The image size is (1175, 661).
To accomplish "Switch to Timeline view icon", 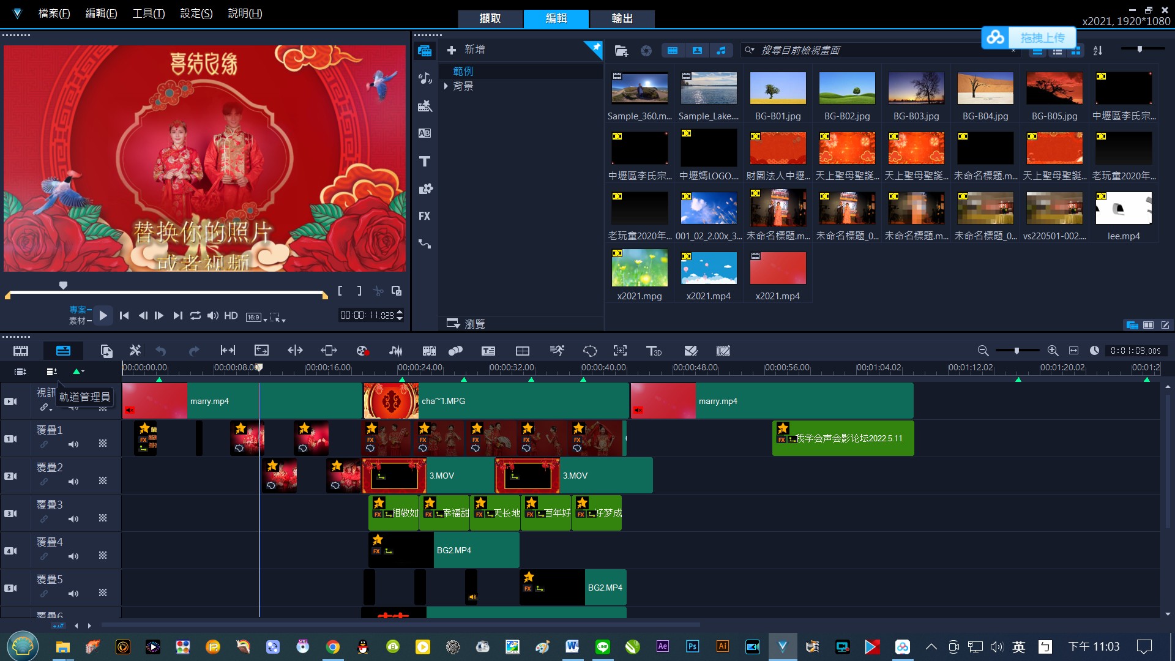I will click(x=63, y=351).
